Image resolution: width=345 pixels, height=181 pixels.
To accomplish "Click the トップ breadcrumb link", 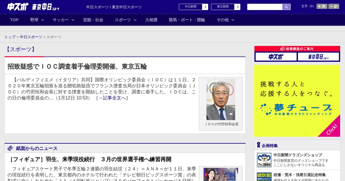I will (10, 37).
